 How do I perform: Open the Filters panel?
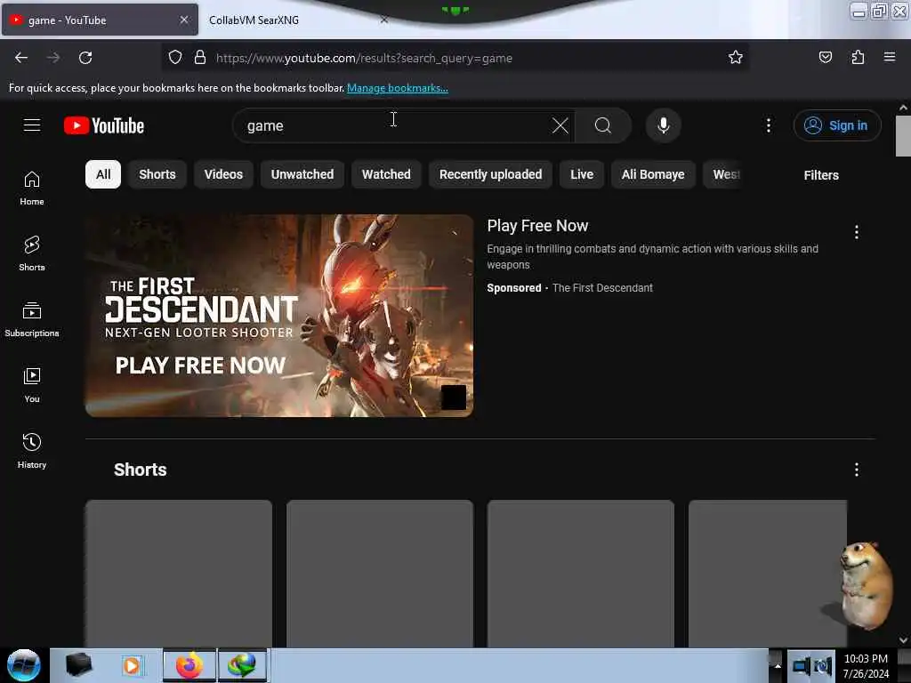(821, 175)
